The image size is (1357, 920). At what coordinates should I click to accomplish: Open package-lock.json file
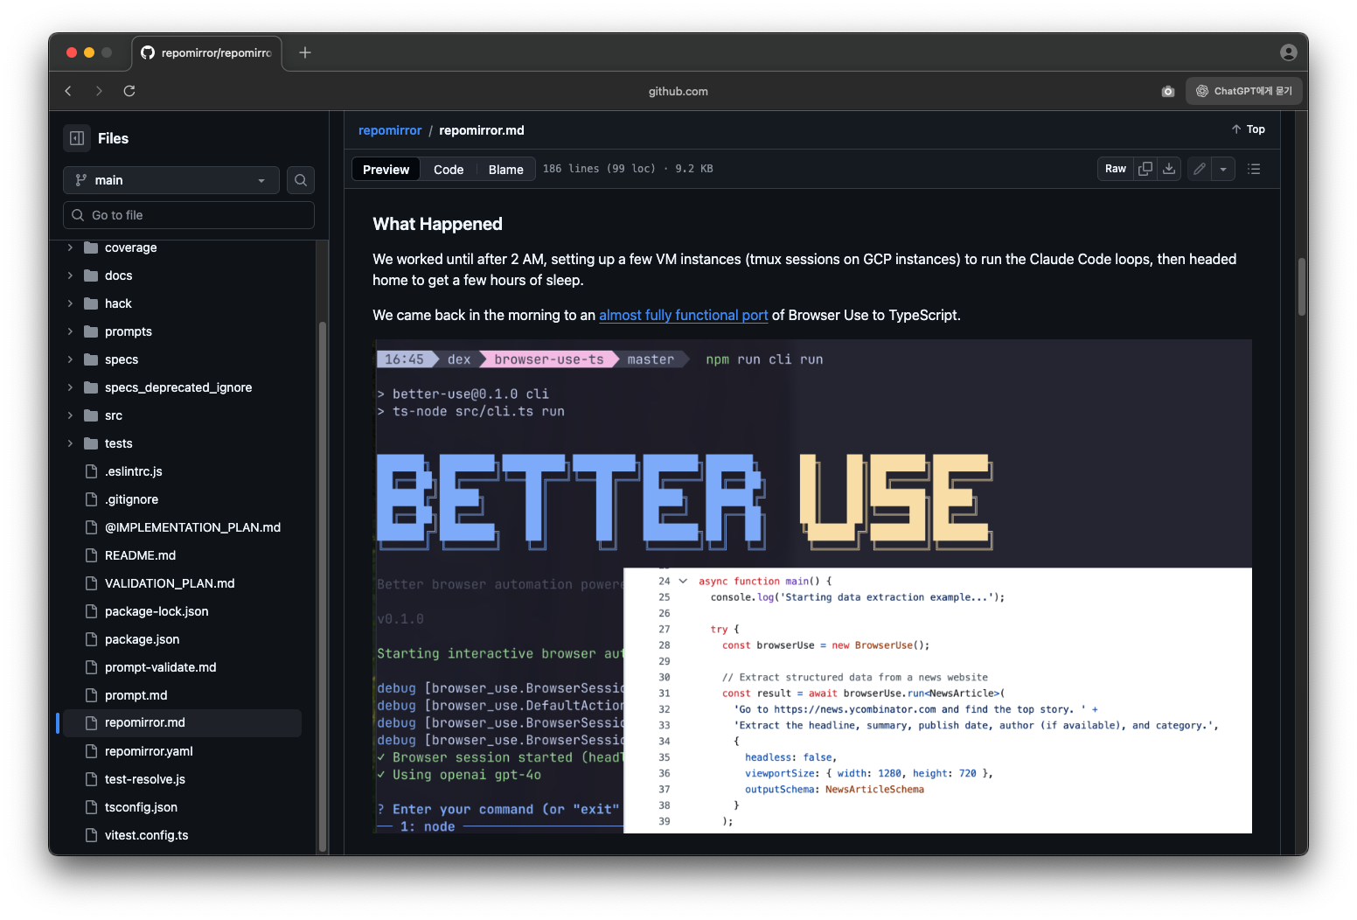pyautogui.click(x=157, y=611)
